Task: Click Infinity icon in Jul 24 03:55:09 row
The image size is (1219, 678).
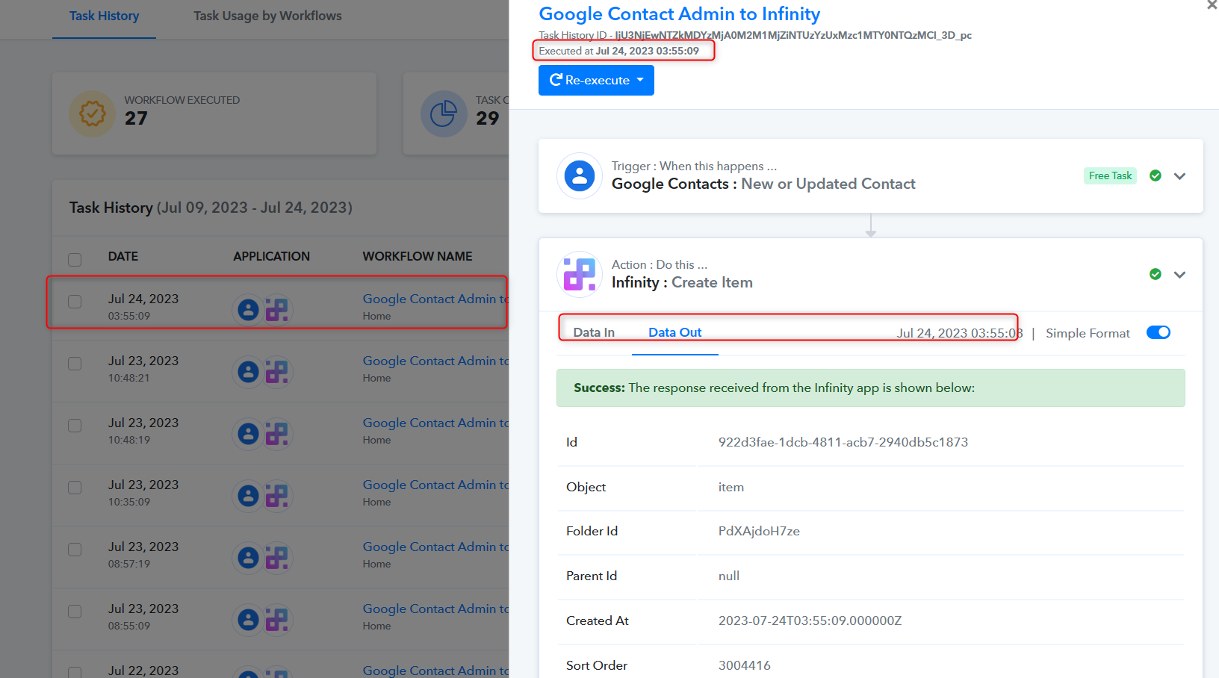Action: point(277,309)
